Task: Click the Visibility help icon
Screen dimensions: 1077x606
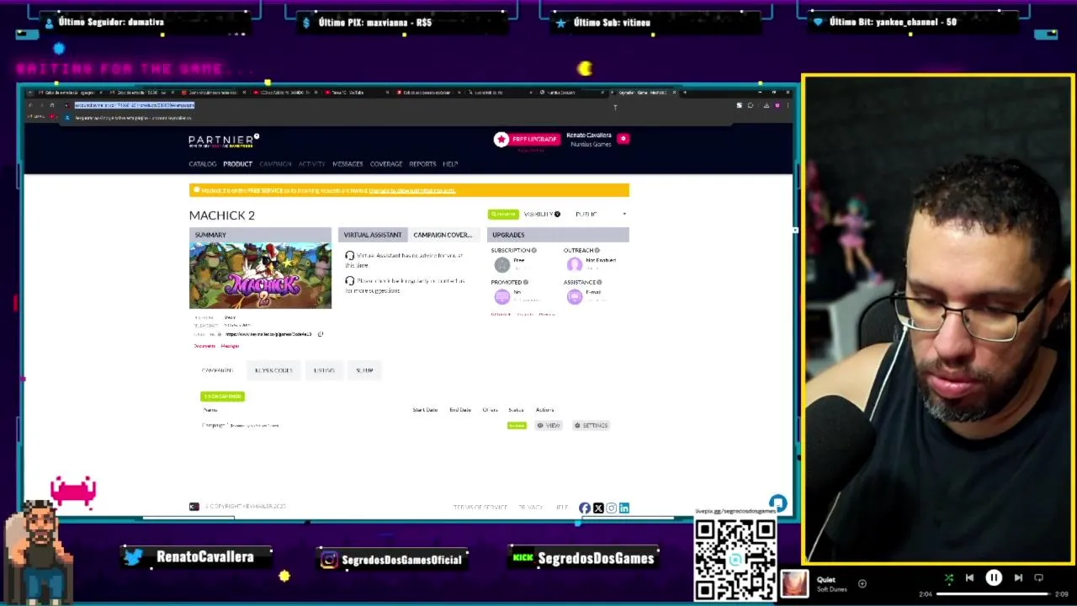Action: pyautogui.click(x=557, y=215)
